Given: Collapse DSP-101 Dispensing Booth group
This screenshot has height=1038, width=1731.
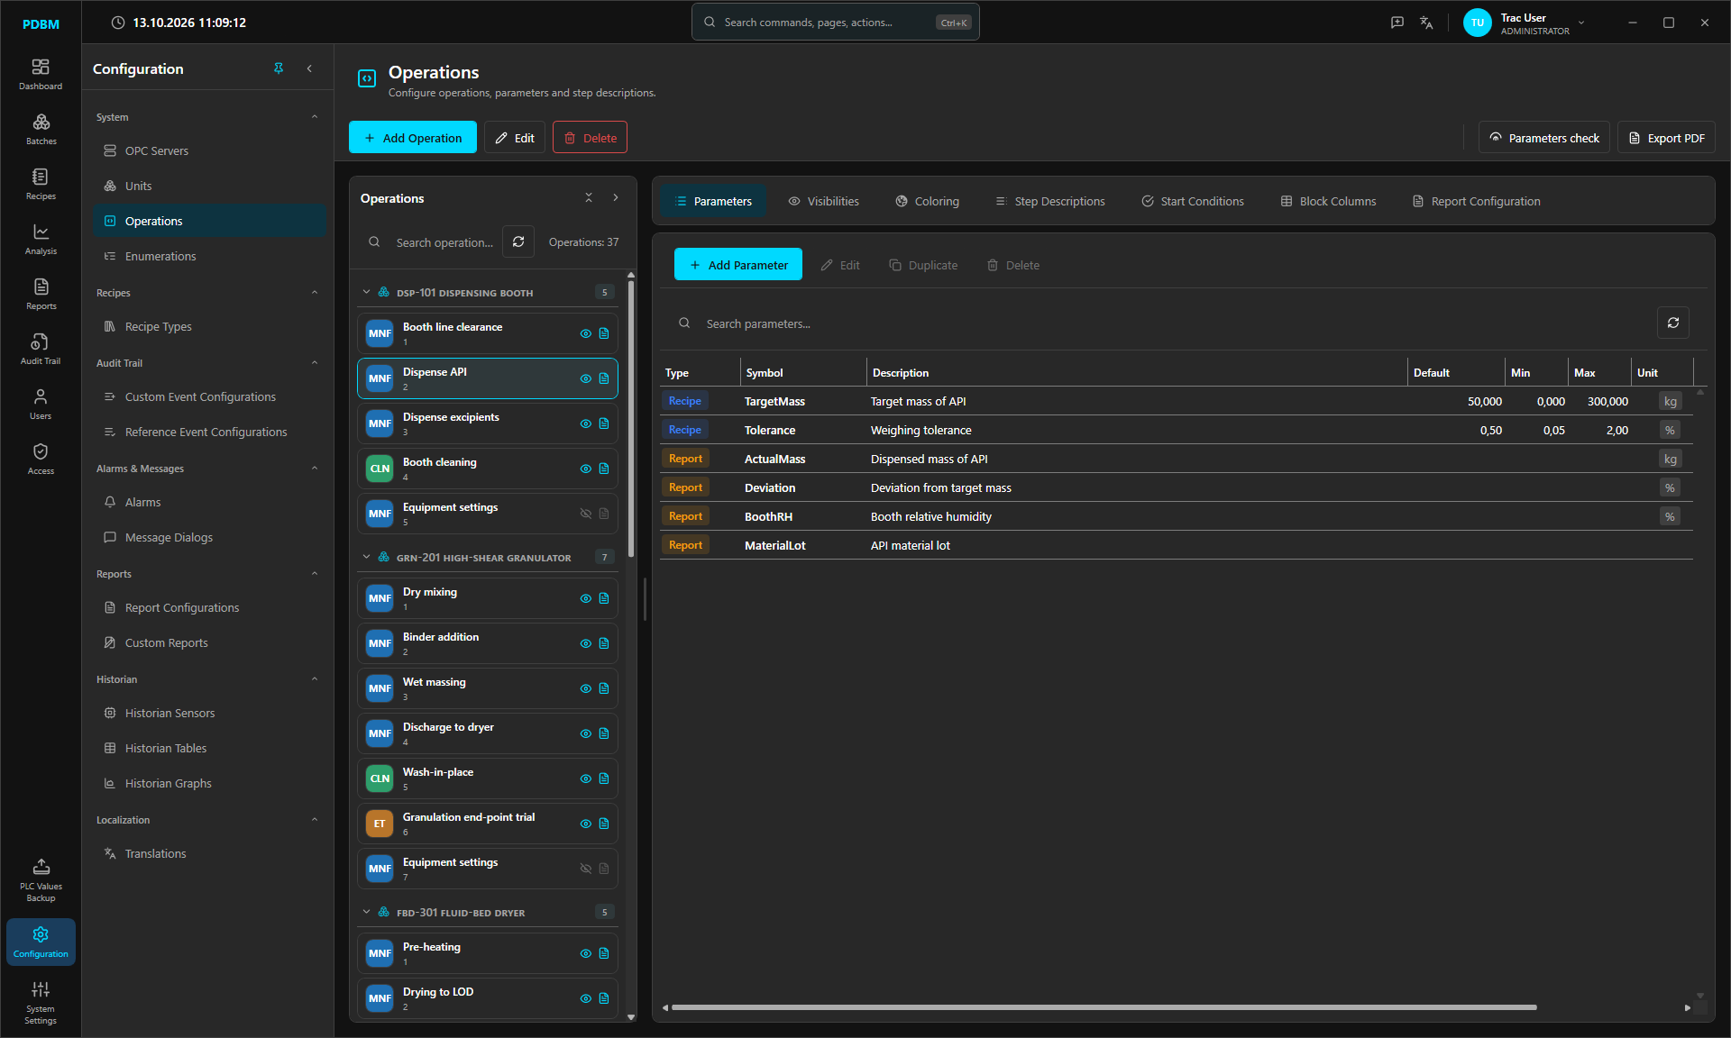Looking at the screenshot, I should click(367, 292).
